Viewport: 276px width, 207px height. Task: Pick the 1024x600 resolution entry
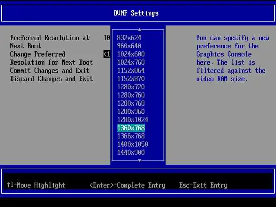pyautogui.click(x=131, y=54)
